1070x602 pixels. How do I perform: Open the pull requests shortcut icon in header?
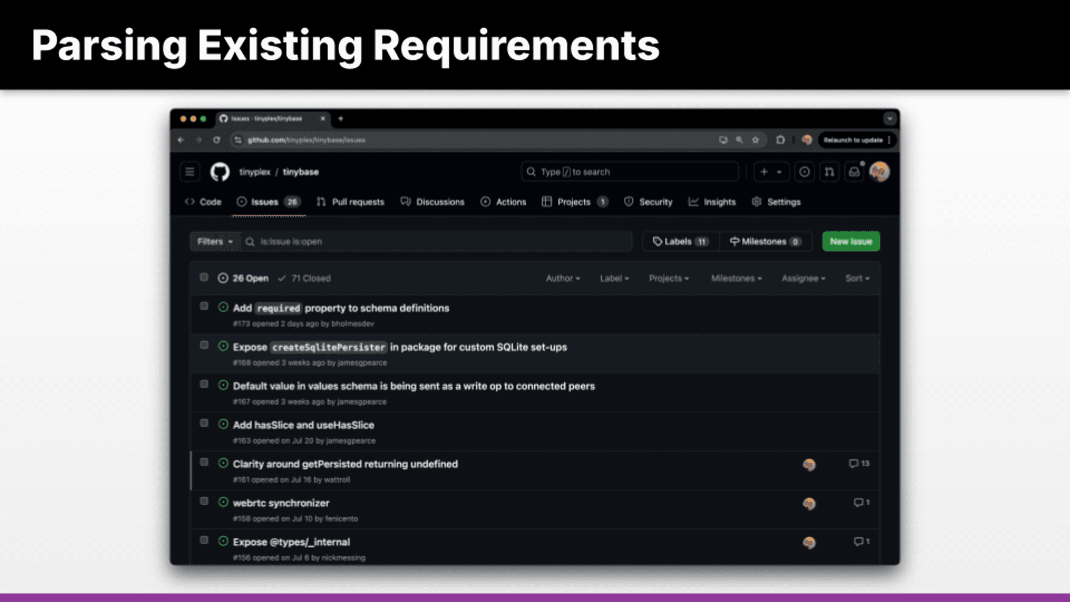tap(829, 172)
